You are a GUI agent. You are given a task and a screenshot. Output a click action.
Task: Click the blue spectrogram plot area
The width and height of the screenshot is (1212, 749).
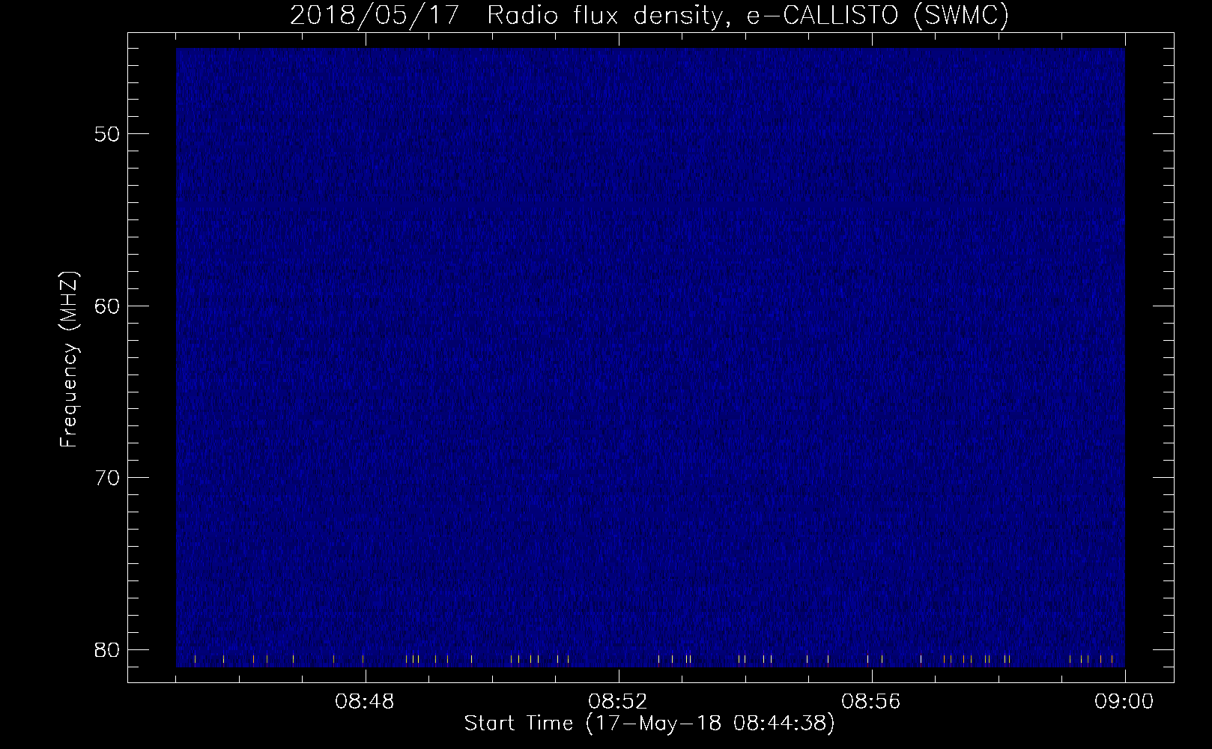(650, 357)
